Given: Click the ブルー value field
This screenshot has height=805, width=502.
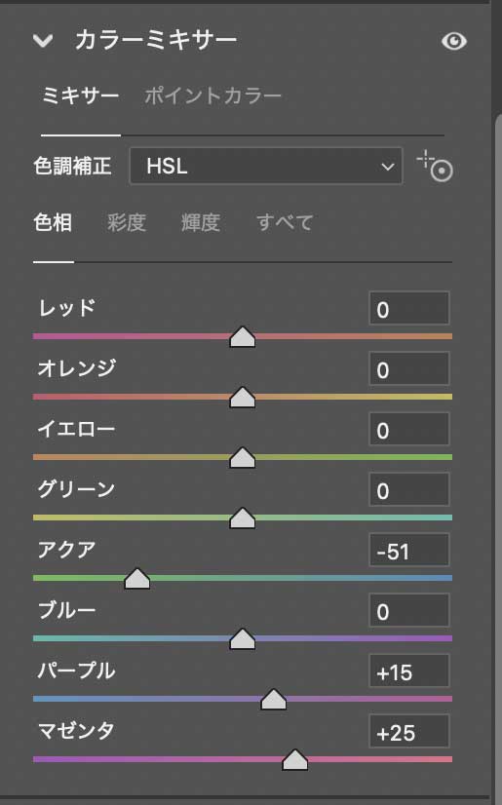Looking at the screenshot, I should [x=409, y=610].
